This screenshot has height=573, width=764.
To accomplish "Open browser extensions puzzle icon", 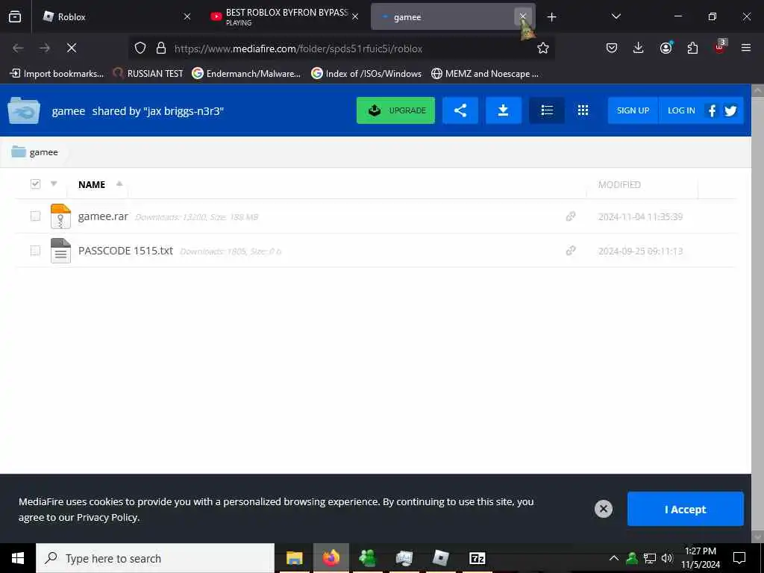I will tap(692, 48).
